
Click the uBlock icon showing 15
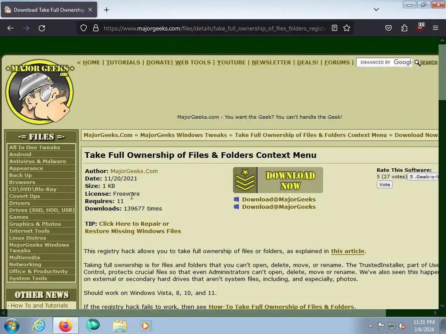click(420, 27)
